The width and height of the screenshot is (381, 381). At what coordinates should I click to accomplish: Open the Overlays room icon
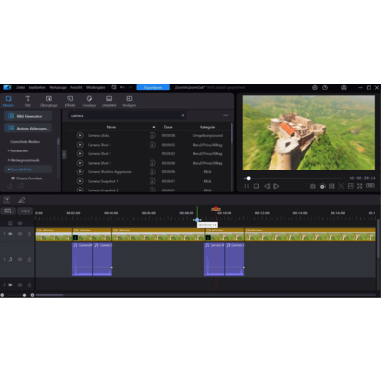(x=90, y=101)
